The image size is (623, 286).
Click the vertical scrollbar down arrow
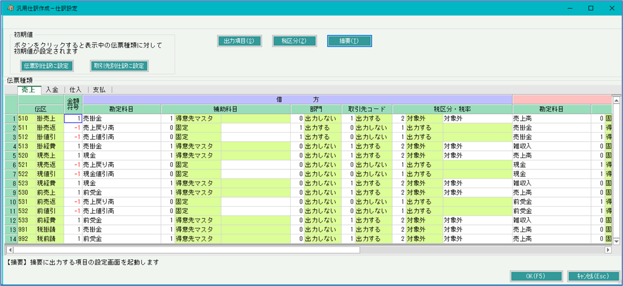point(616,241)
